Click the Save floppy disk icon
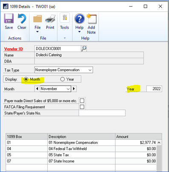169x172 pixels. [x=9, y=18]
